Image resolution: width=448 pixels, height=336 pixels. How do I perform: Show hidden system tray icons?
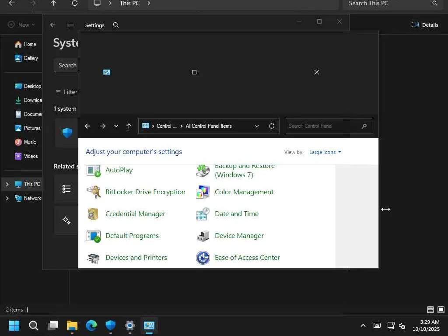click(x=363, y=325)
